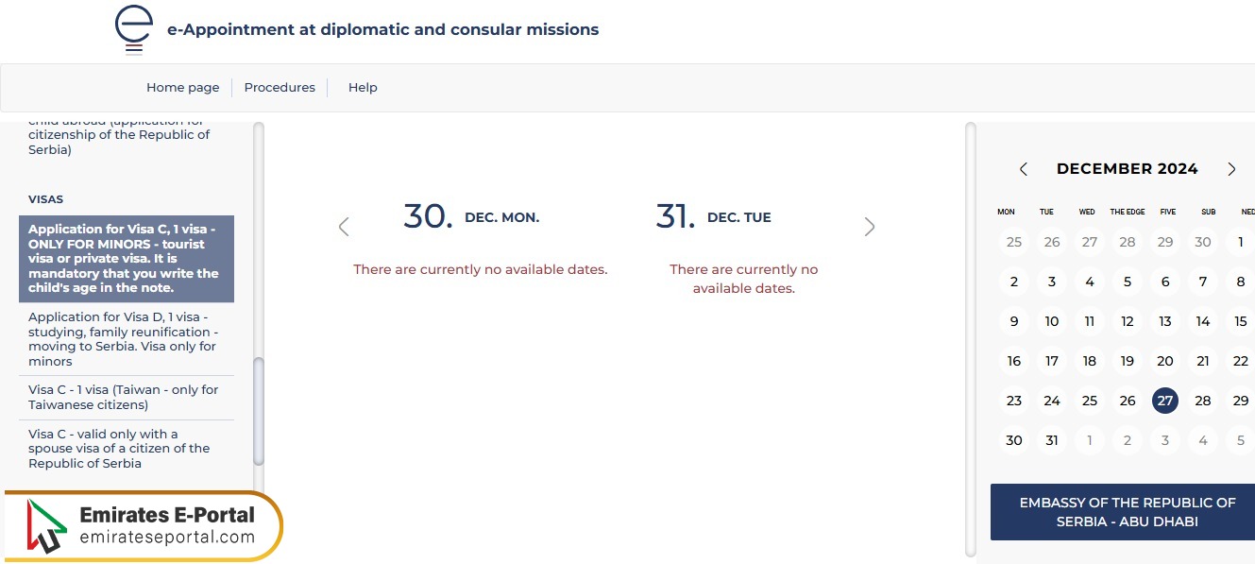The image size is (1255, 564).
Task: Go to previous month with calendar left chevron
Action: tap(1024, 169)
